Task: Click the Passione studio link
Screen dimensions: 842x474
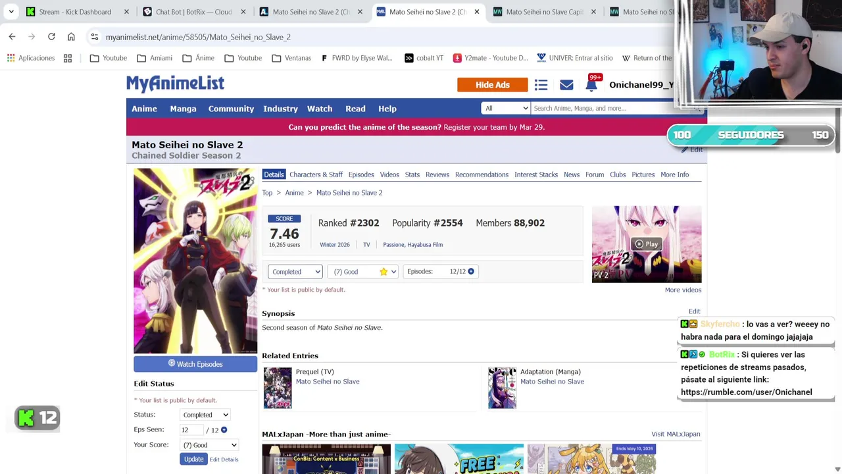Action: [393, 245]
